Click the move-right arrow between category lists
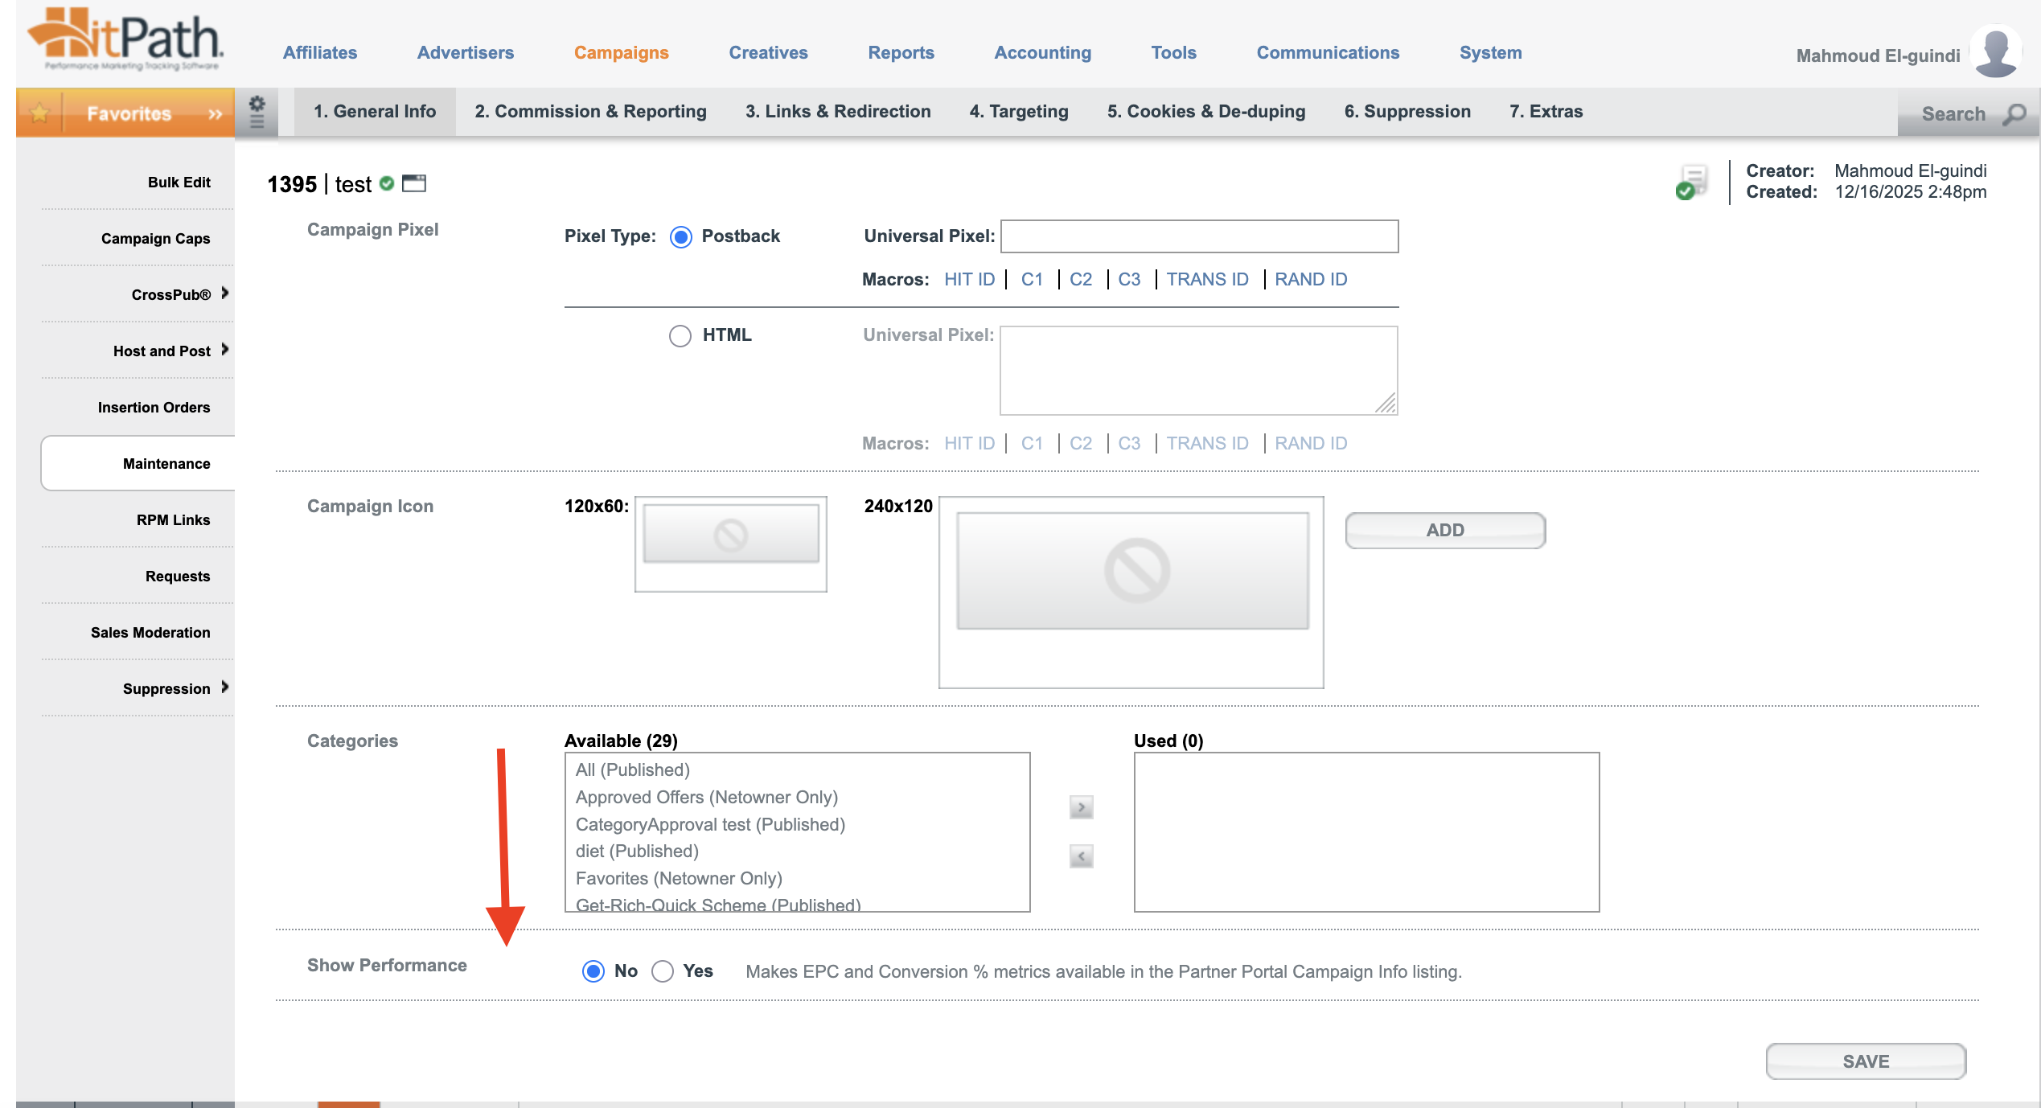The height and width of the screenshot is (1108, 2041). 1081,807
